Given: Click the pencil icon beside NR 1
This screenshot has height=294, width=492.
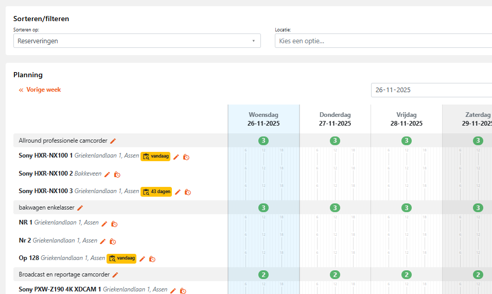Looking at the screenshot, I should click(x=104, y=223).
